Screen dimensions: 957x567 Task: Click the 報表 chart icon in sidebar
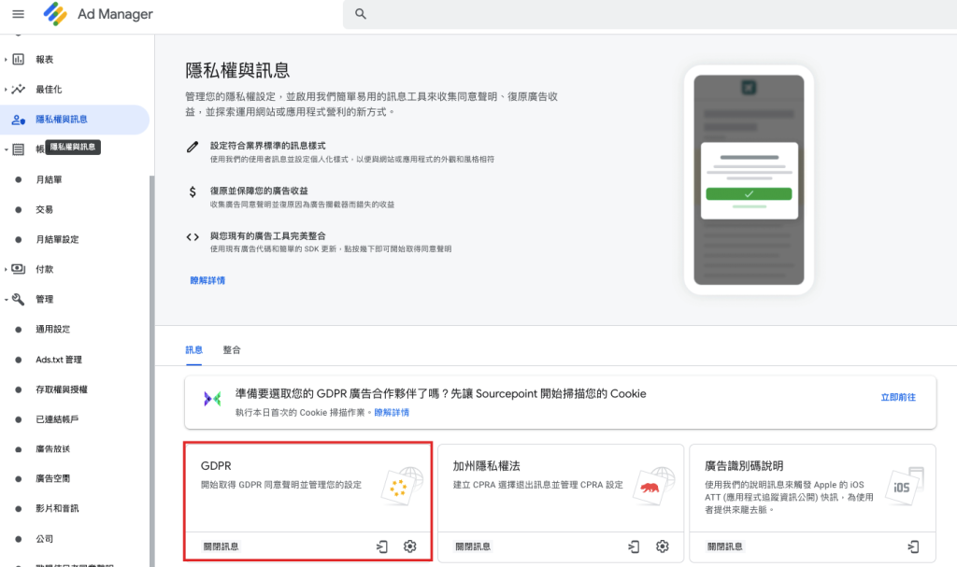pos(19,59)
